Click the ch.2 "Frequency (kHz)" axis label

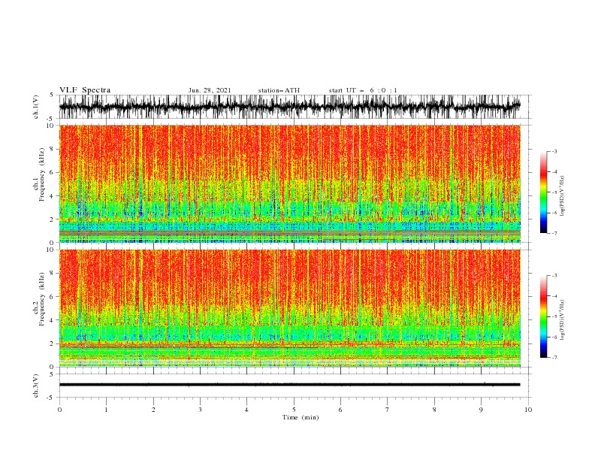pos(42,298)
